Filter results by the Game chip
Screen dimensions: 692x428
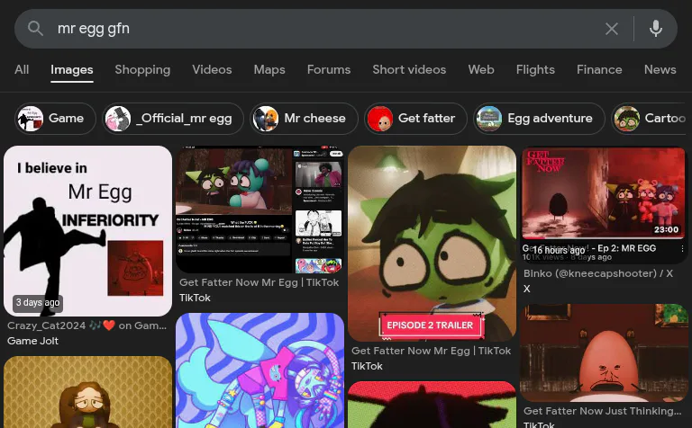pos(55,119)
